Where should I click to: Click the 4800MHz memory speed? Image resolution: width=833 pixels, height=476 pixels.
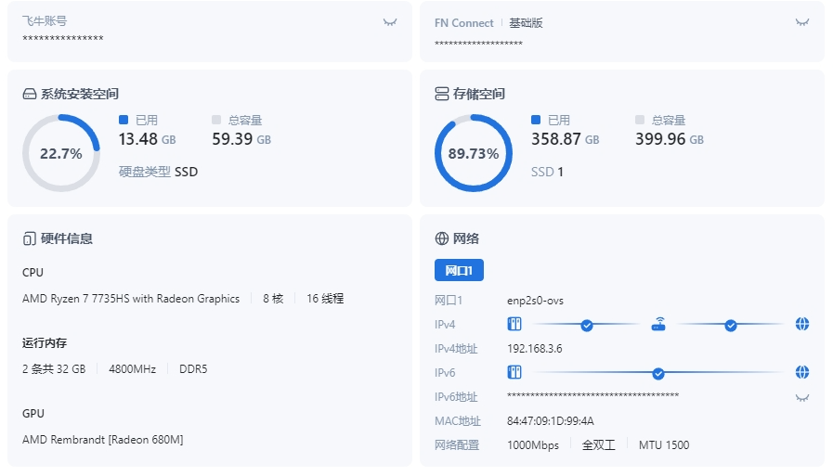(x=132, y=369)
